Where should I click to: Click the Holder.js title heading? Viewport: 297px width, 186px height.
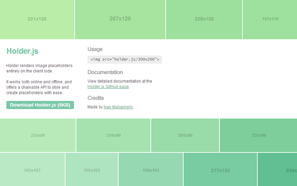[22, 50]
